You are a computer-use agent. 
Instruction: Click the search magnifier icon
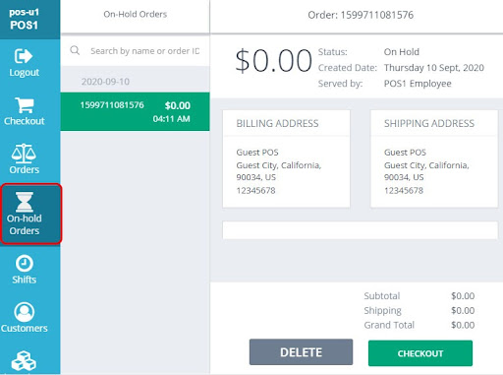(x=75, y=50)
